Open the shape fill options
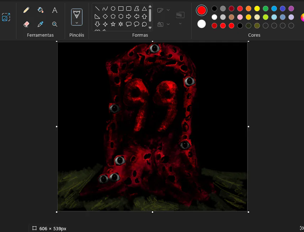Image resolution: width=304 pixels, height=232 pixels. 160,24
